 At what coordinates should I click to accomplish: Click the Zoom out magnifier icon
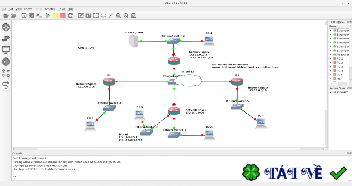point(126,15)
